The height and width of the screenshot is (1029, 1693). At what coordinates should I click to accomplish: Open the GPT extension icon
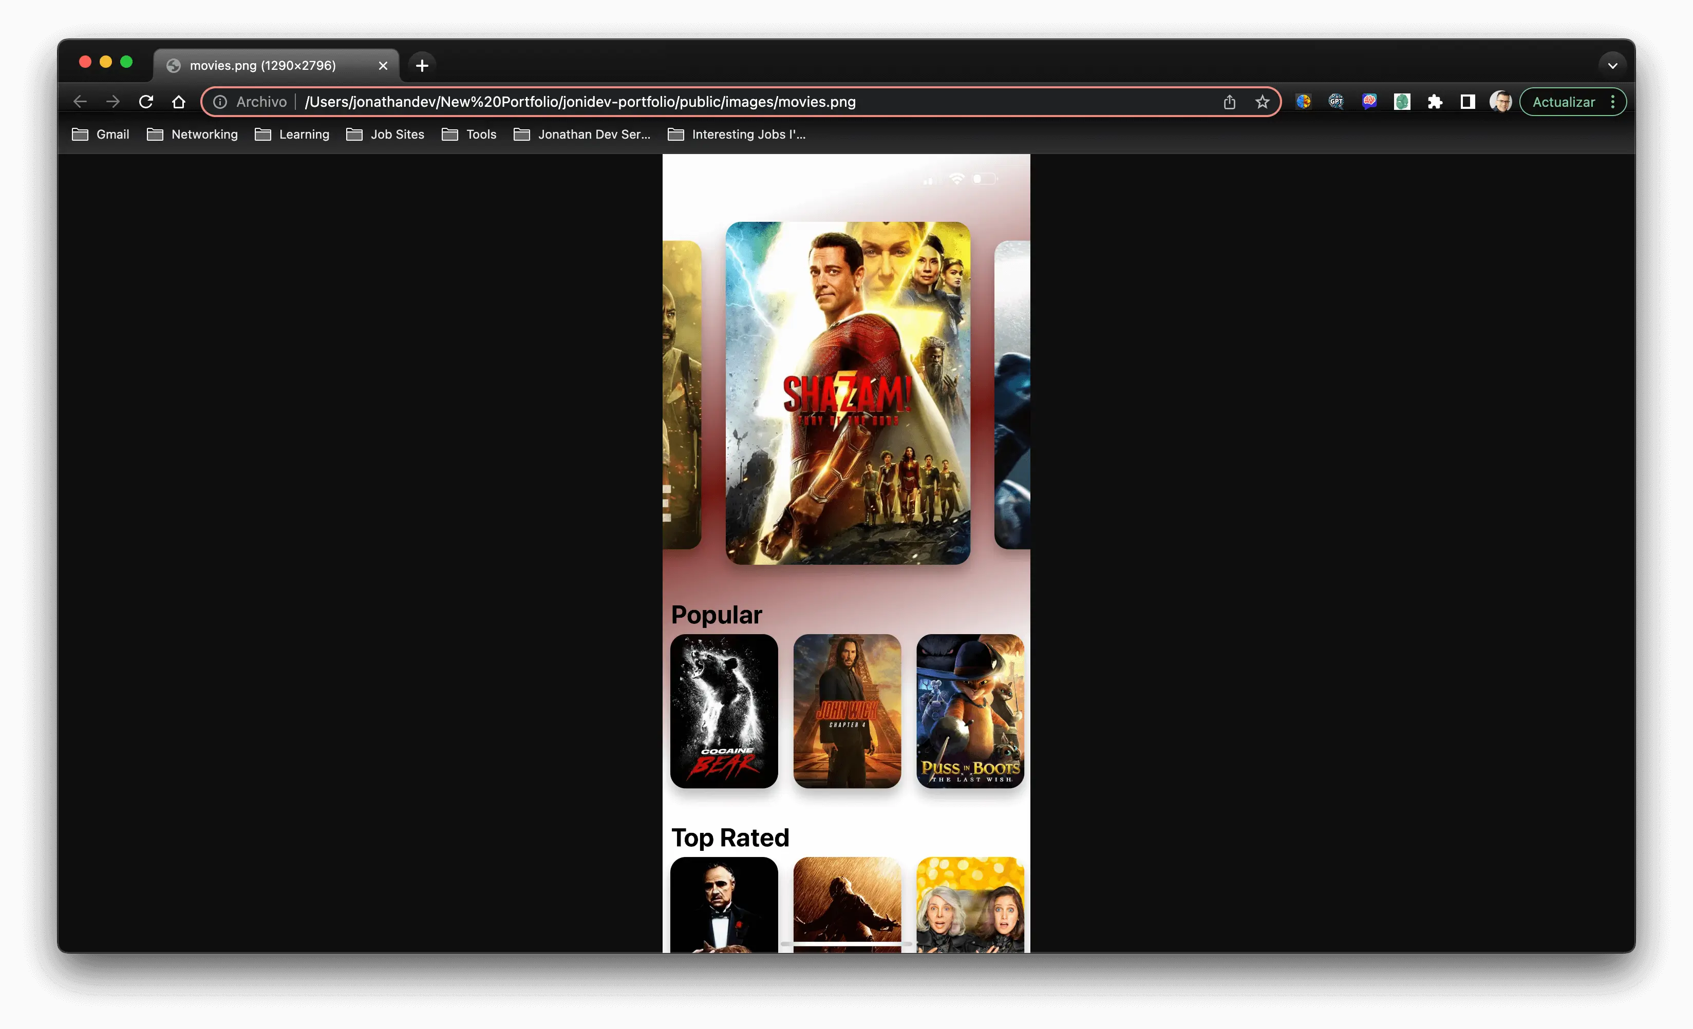(x=1337, y=102)
